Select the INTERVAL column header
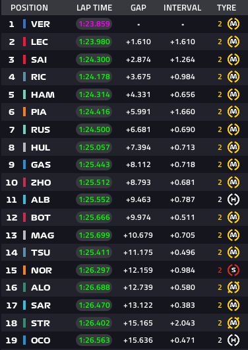 [x=183, y=8]
